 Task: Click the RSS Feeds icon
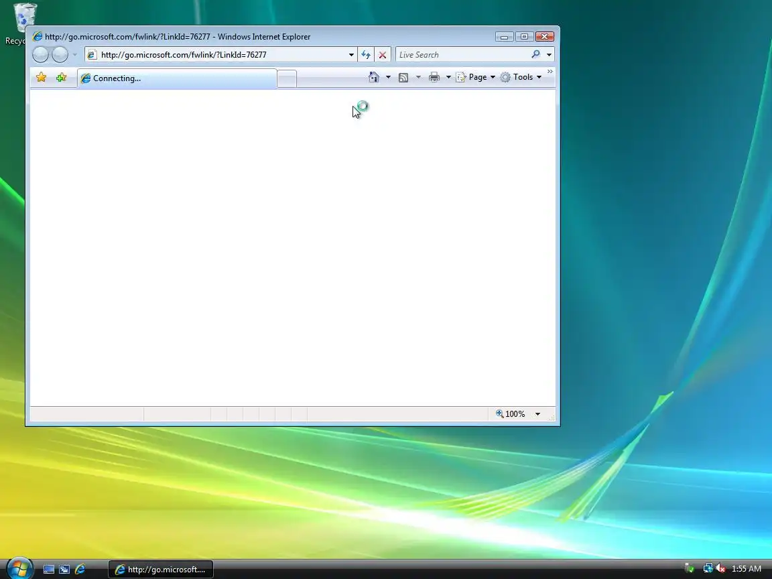click(403, 77)
